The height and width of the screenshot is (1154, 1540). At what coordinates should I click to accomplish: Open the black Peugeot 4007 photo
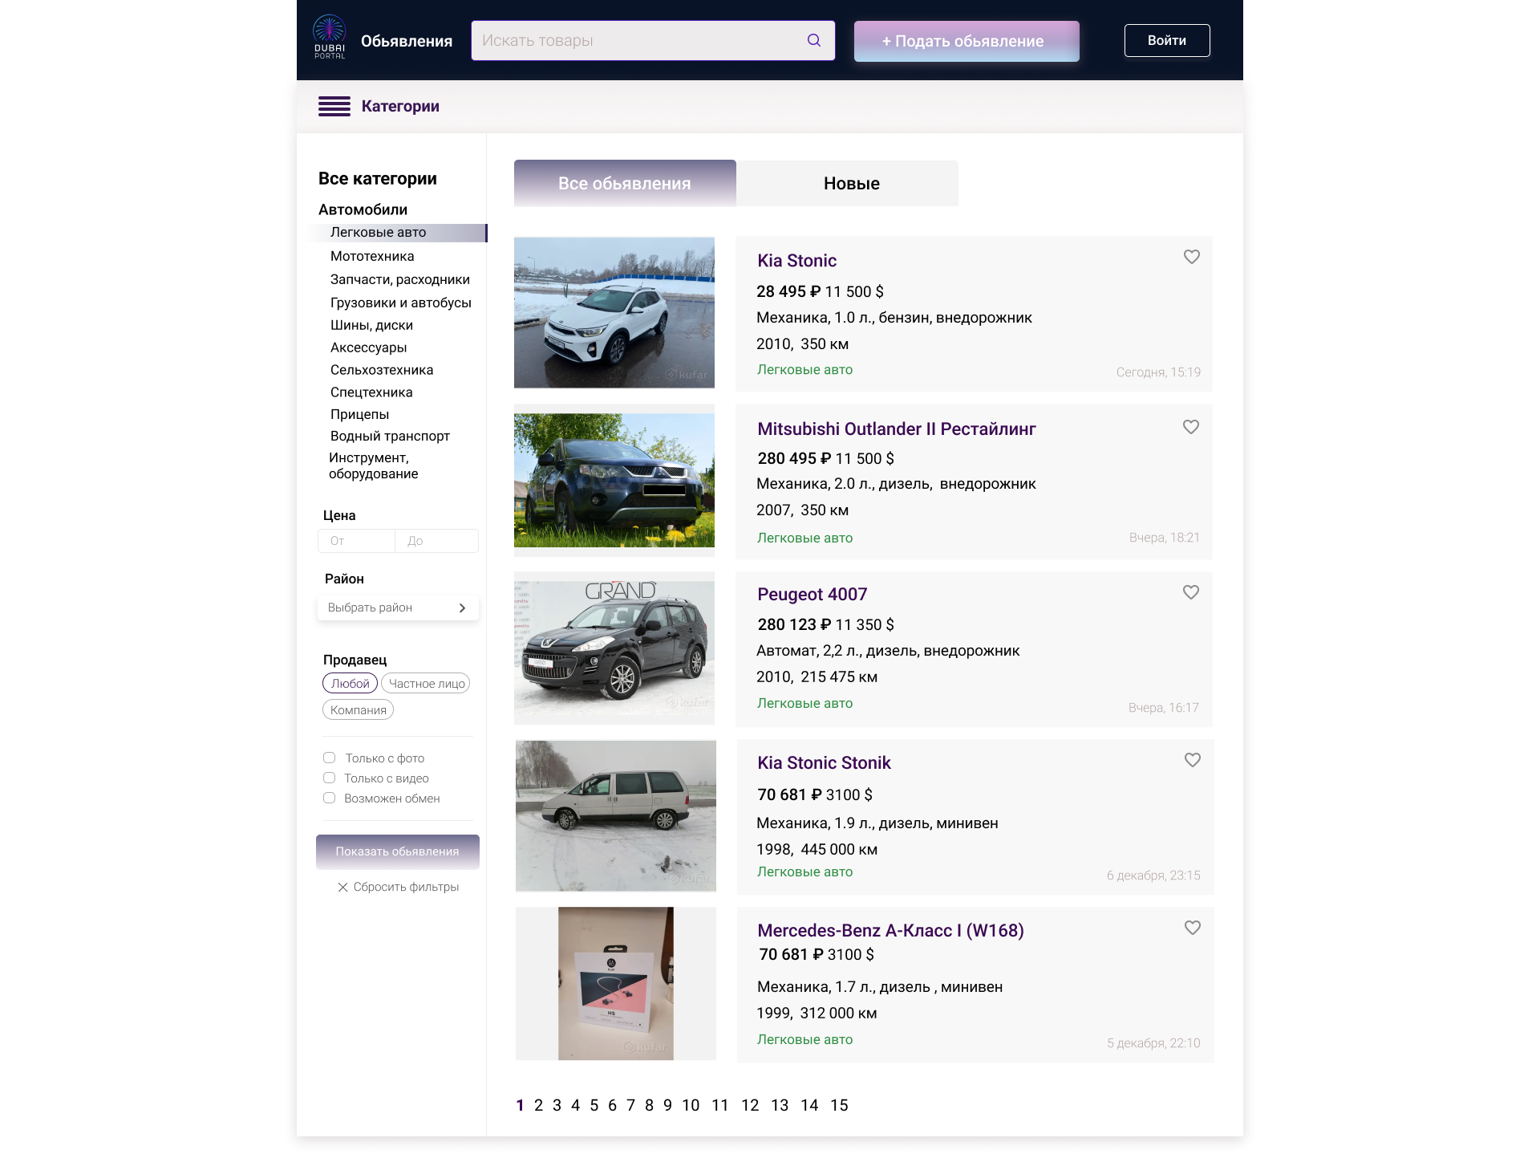click(x=614, y=648)
